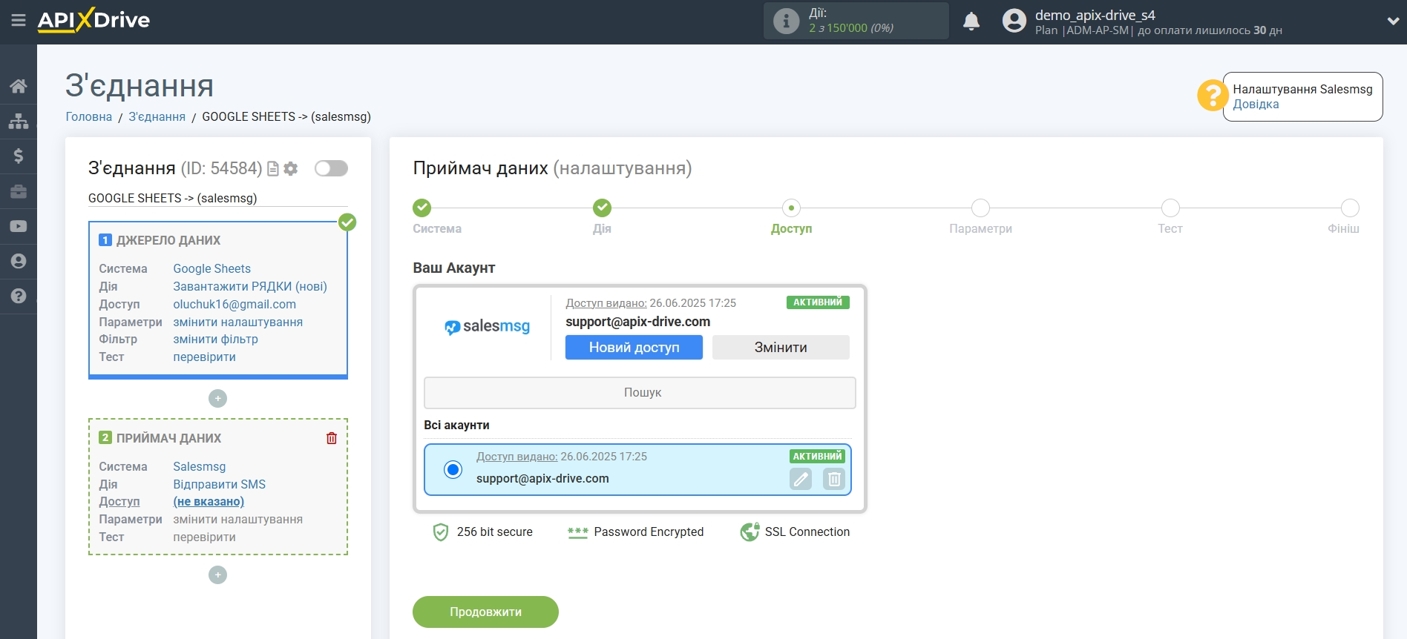The width and height of the screenshot is (1407, 639).
Task: Open Salesmsg system link
Action: pos(200,466)
